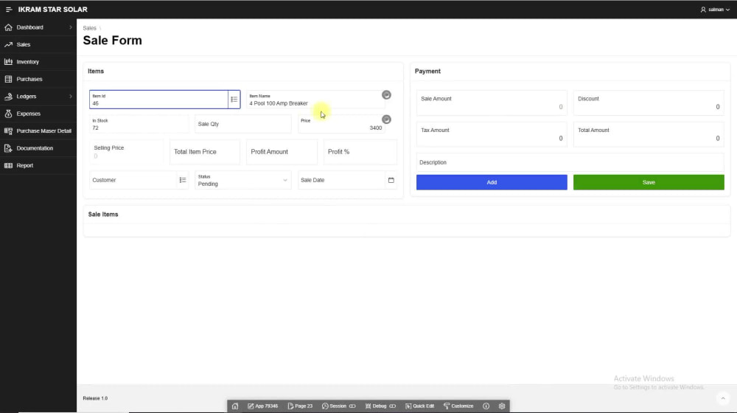737x413 pixels.
Task: Click the Total Item Price field
Action: (204, 152)
